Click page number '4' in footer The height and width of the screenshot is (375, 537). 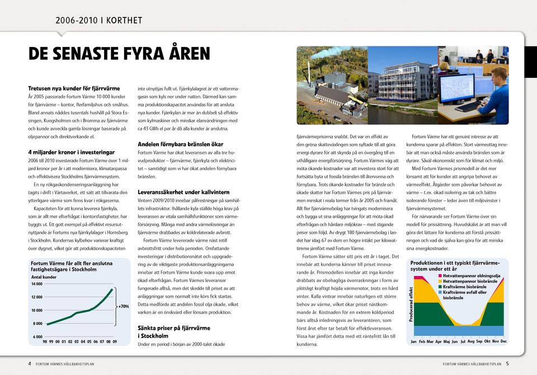(x=30, y=364)
